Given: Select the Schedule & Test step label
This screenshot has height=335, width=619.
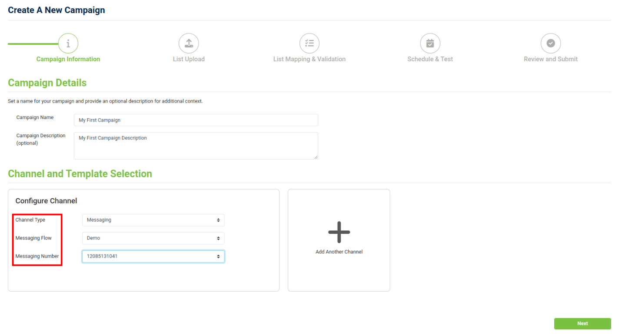Looking at the screenshot, I should point(430,59).
